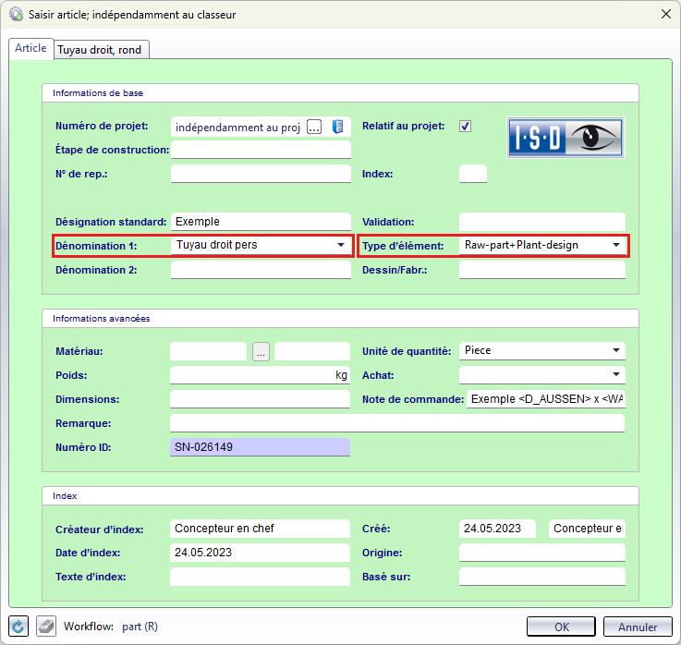The height and width of the screenshot is (645, 681).
Task: Click Créé author field Concepteur
Action: 587,529
